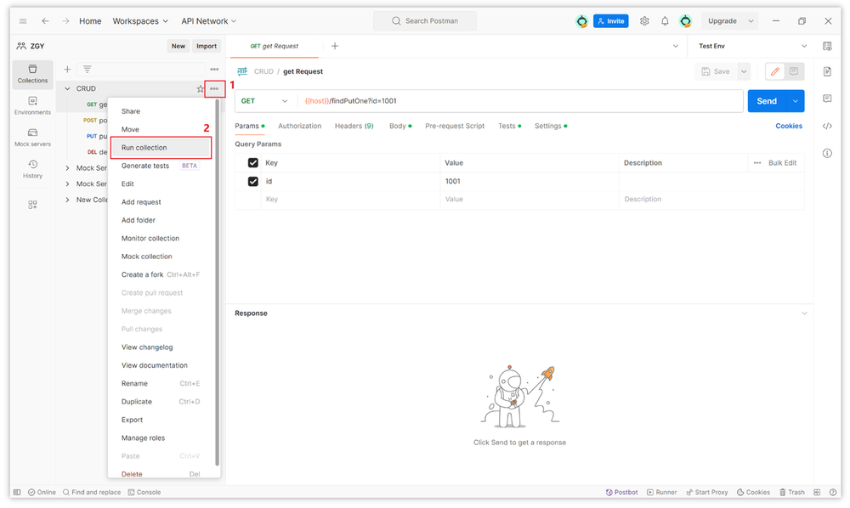This screenshot has width=850, height=508.
Task: Open the Cookies link in request panel
Action: [x=788, y=126]
